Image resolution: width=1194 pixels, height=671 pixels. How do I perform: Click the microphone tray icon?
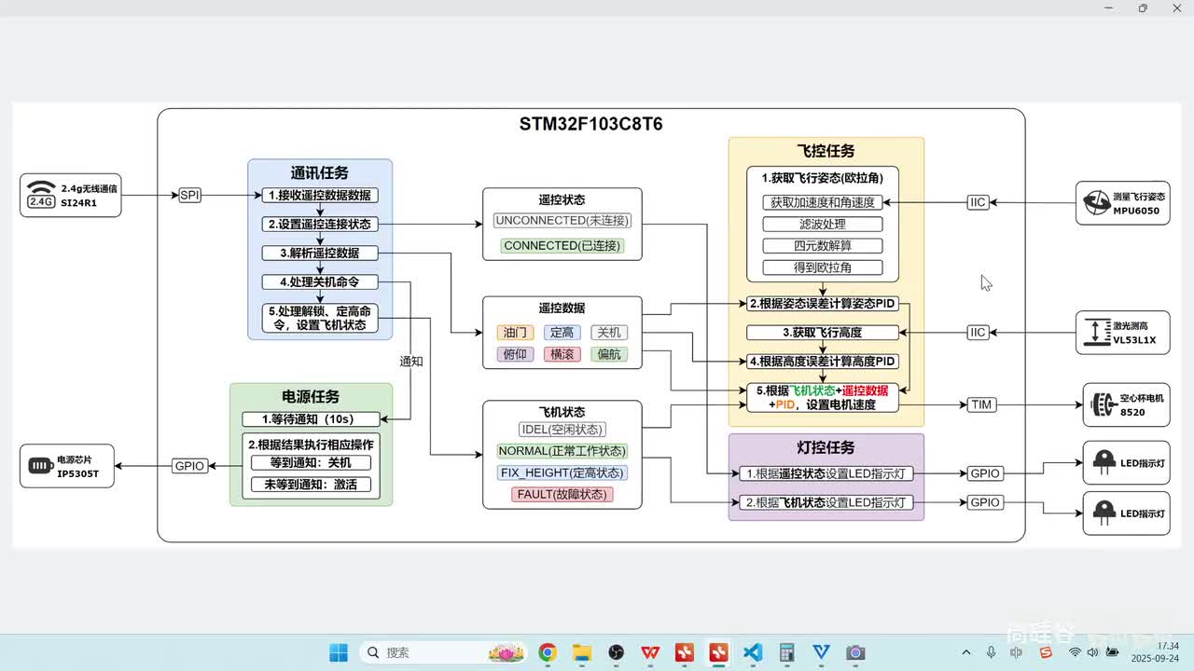[991, 652]
